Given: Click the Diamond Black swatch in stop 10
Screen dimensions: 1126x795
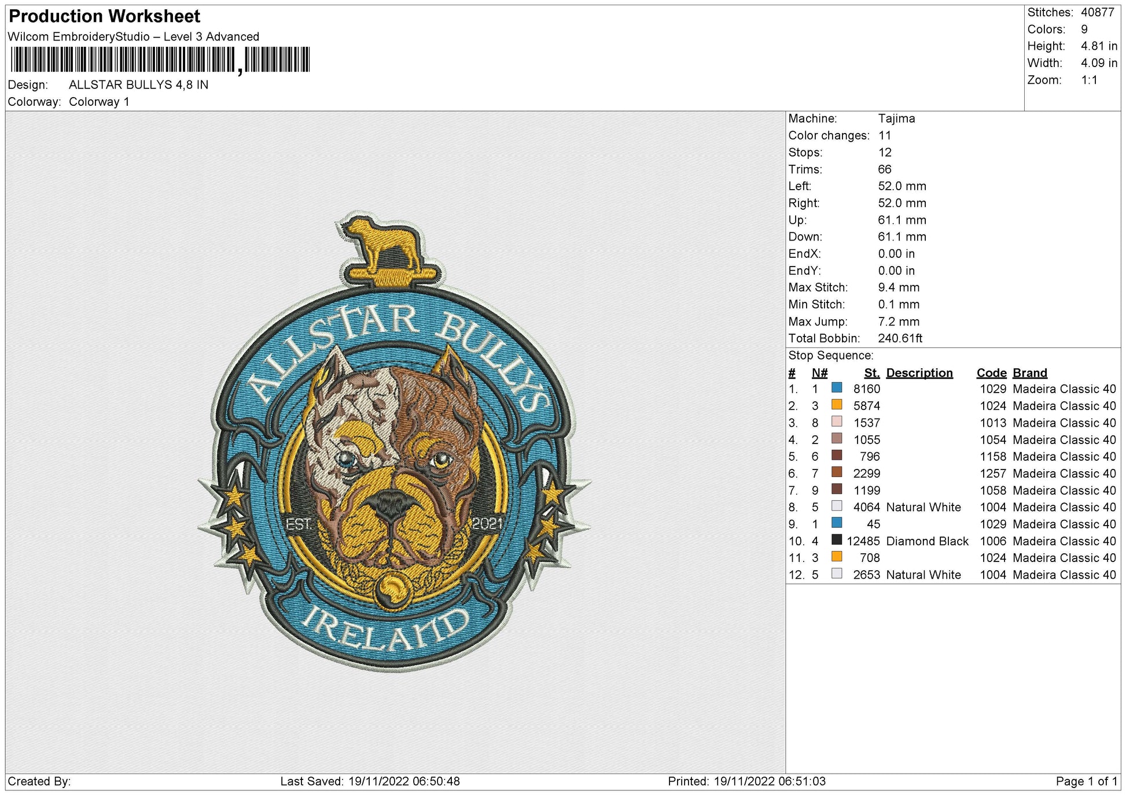Looking at the screenshot, I should tap(837, 539).
